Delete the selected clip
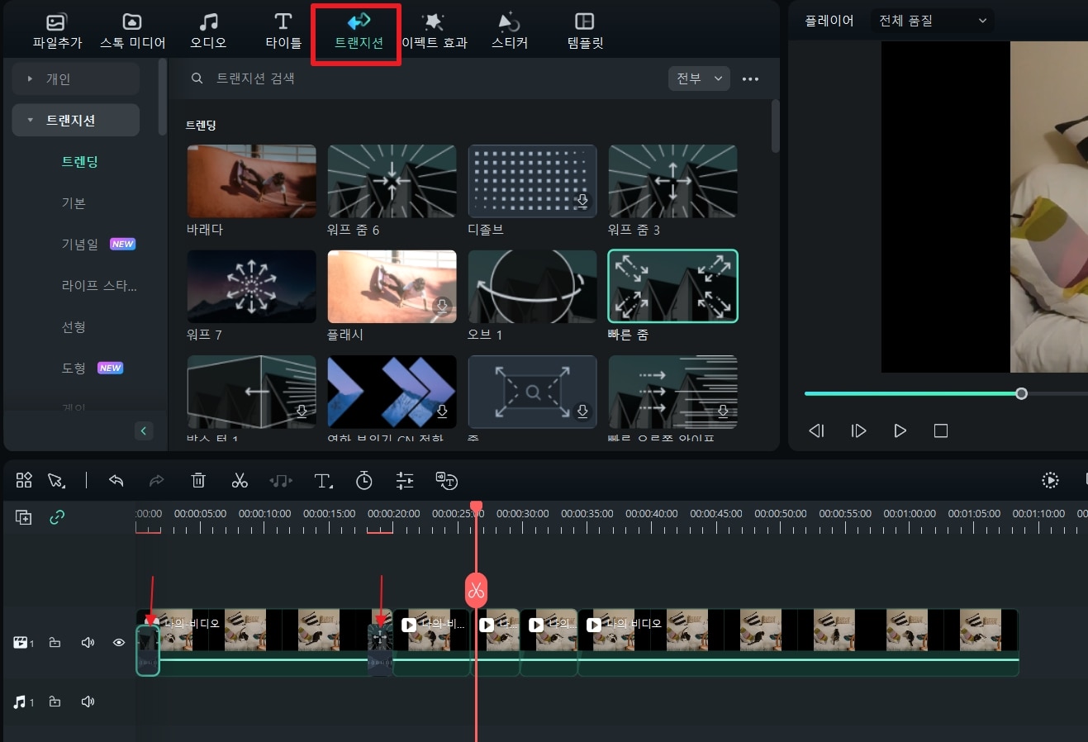The image size is (1088, 742). coord(198,480)
